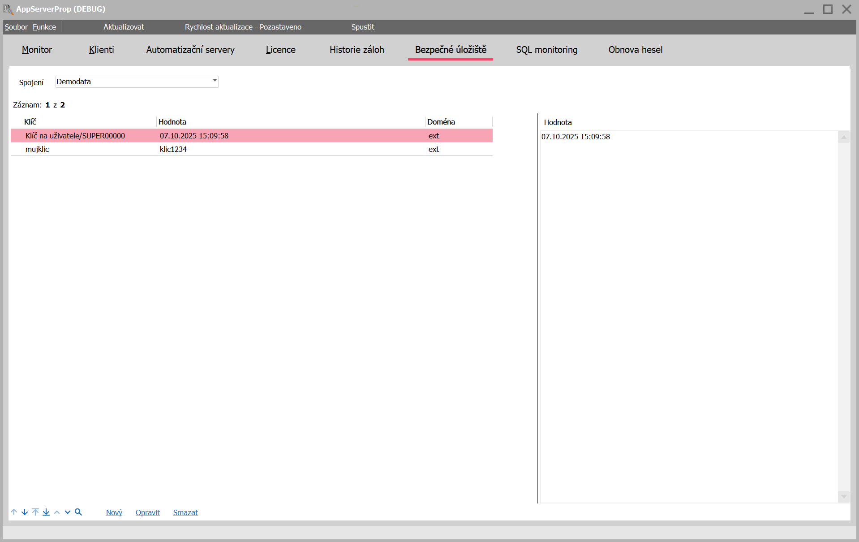Click the previous record up arrow icon

(14, 512)
